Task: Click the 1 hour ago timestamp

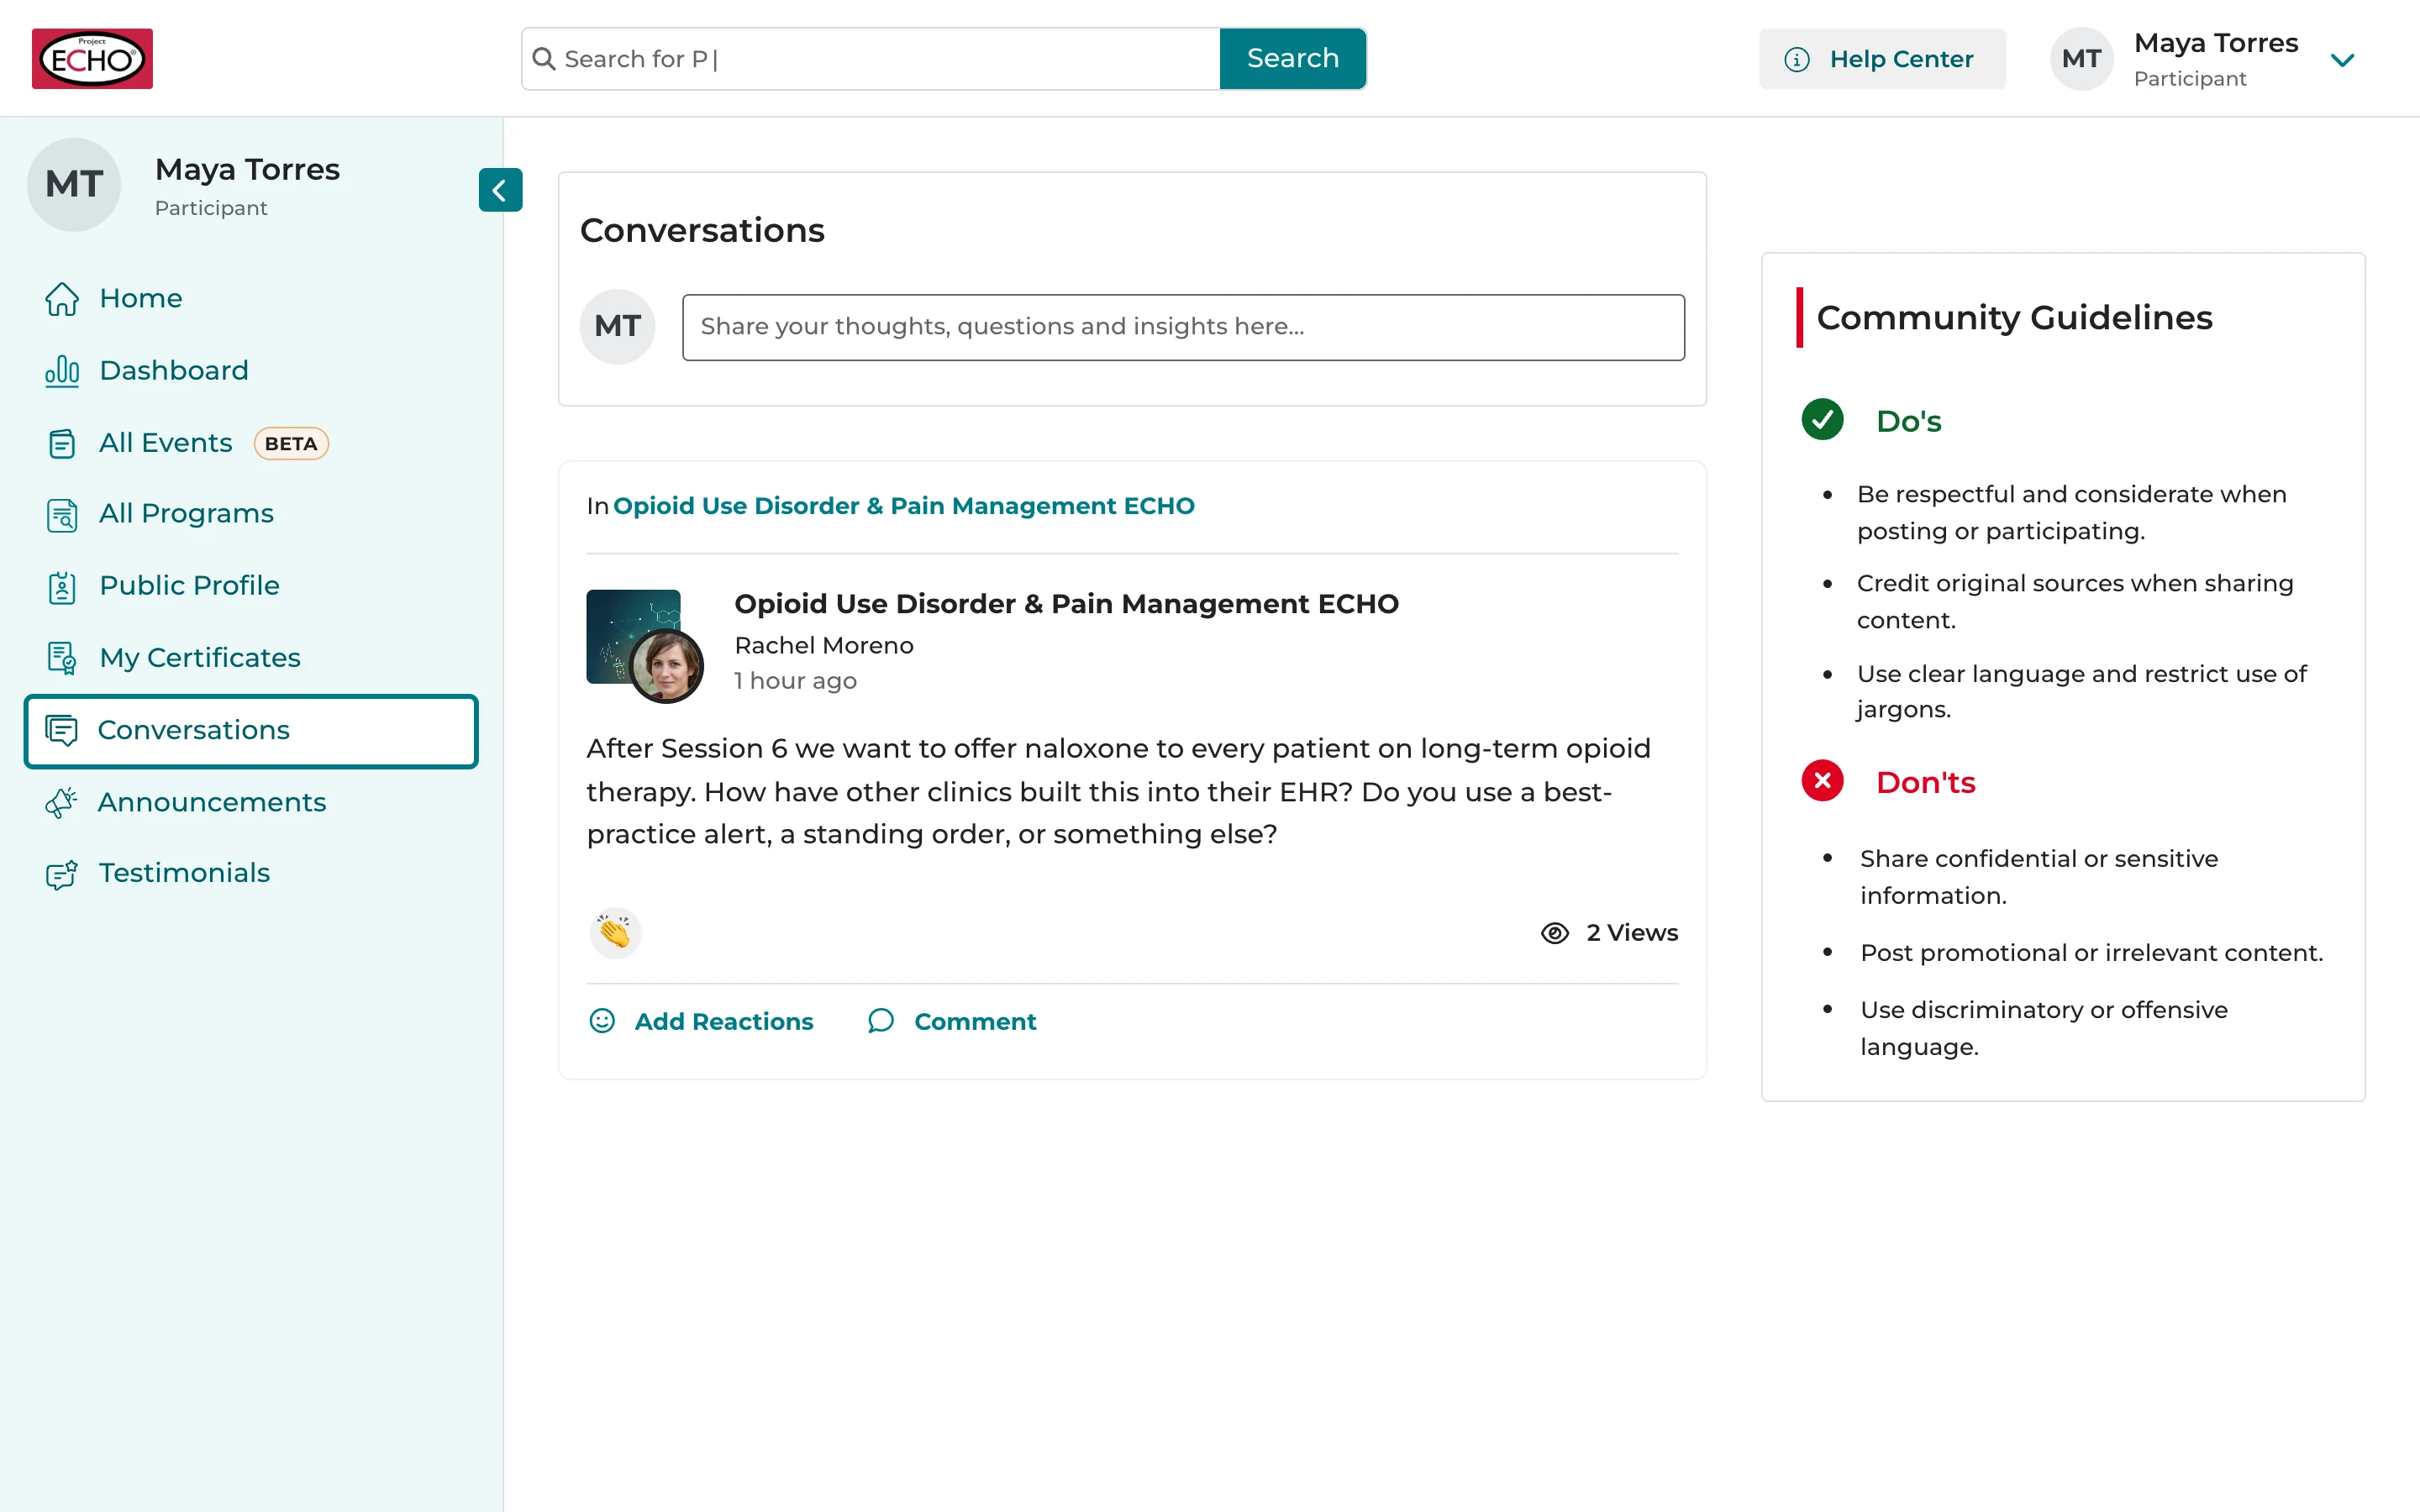Action: pos(795,681)
